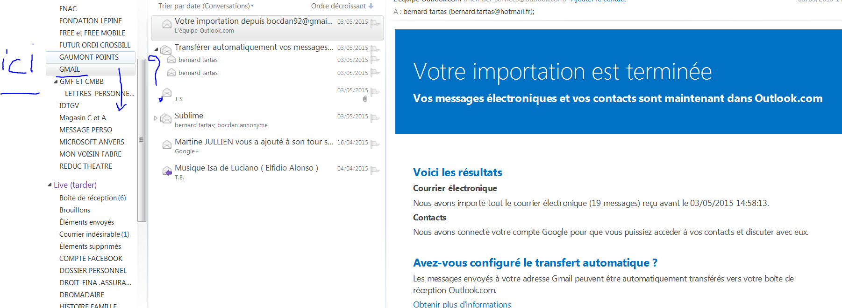Click the Ordre décroissant sort order label
This screenshot has width=842, height=308.
coord(338,6)
